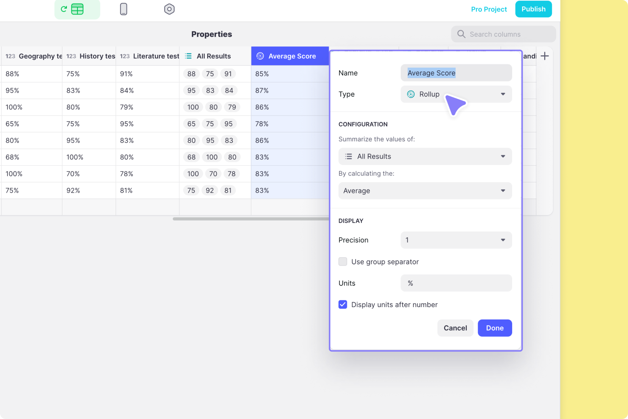
Task: Click the plus icon to add column
Action: tap(545, 56)
